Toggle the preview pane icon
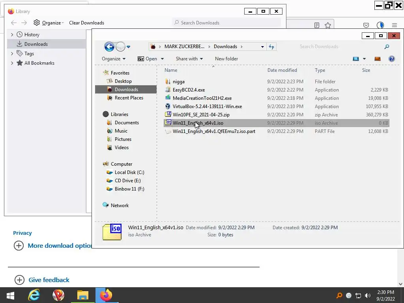404x303 pixels. (x=378, y=59)
